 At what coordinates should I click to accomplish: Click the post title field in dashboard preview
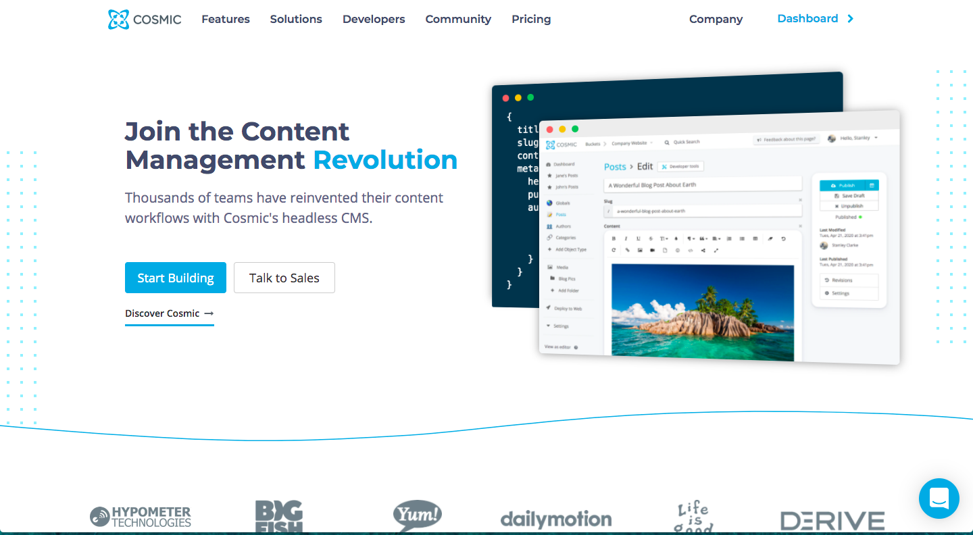coord(703,184)
